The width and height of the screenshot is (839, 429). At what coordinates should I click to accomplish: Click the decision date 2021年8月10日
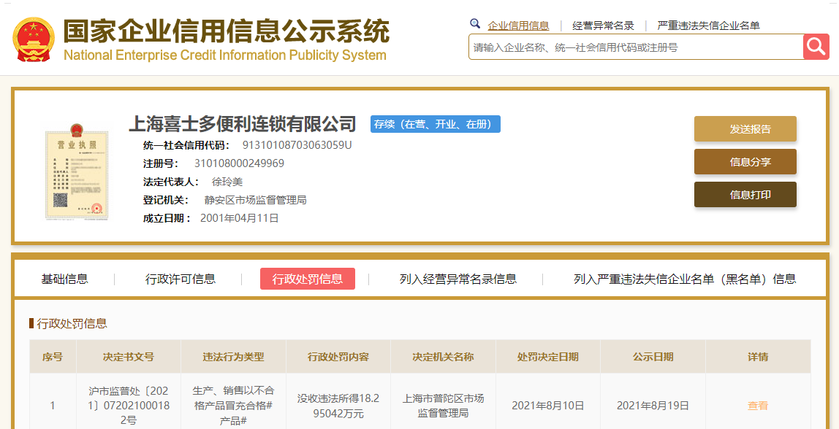pos(548,406)
